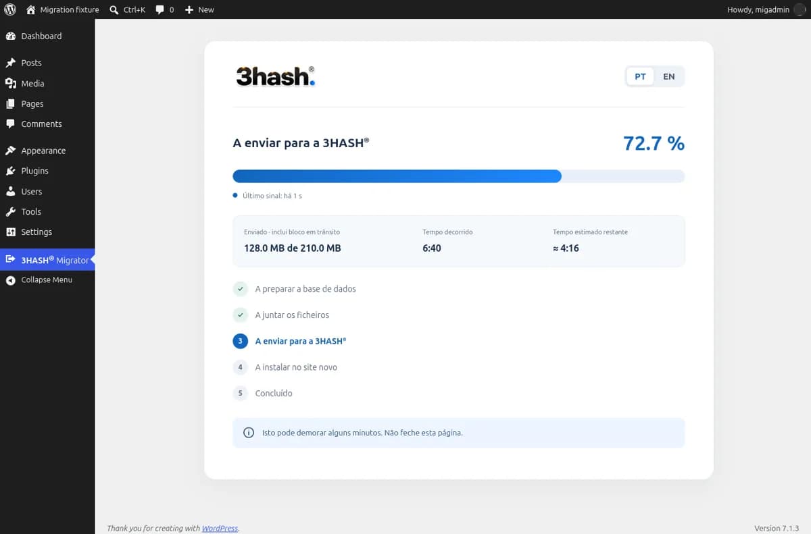Click Howdy, migadmin account link
This screenshot has width=811, height=534.
(x=758, y=9)
